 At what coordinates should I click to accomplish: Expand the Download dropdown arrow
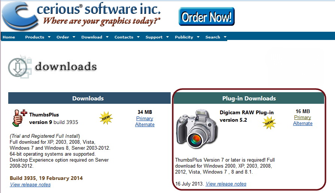tap(107, 37)
